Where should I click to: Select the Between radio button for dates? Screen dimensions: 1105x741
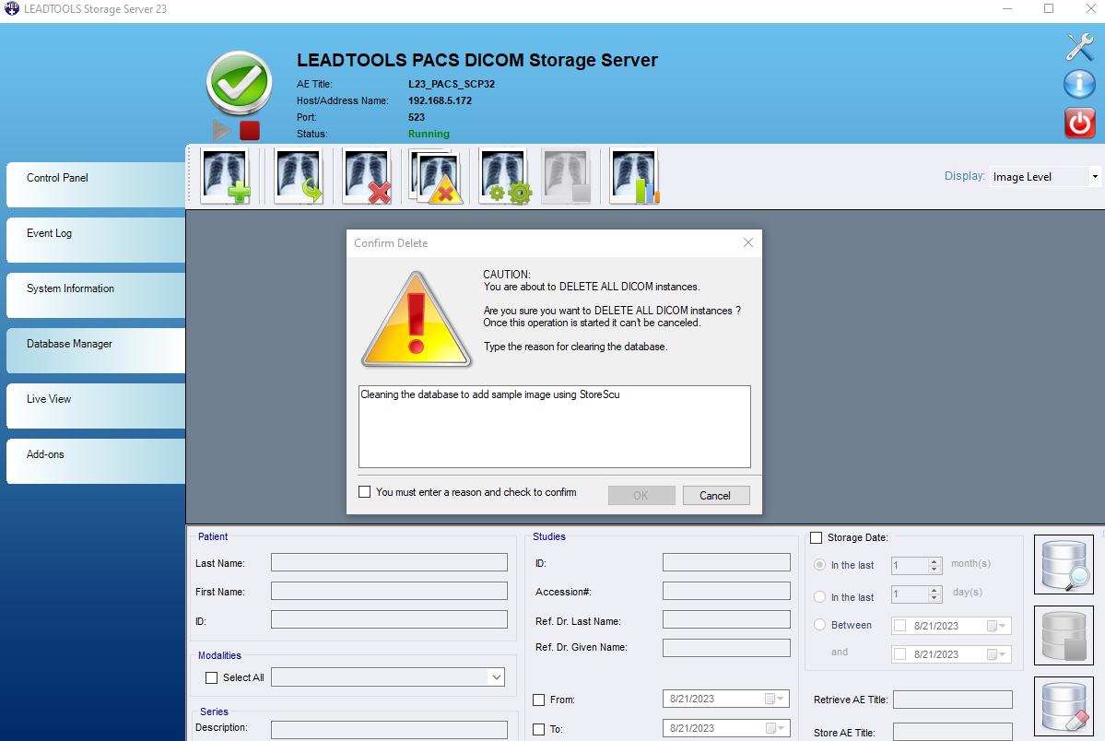point(819,624)
